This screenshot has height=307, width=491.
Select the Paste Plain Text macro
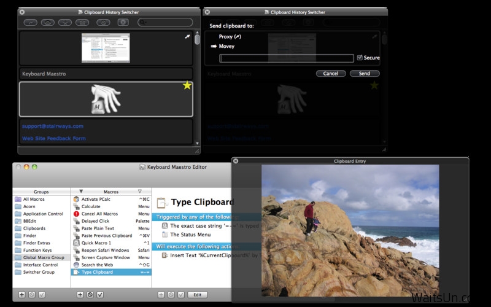pyautogui.click(x=98, y=228)
